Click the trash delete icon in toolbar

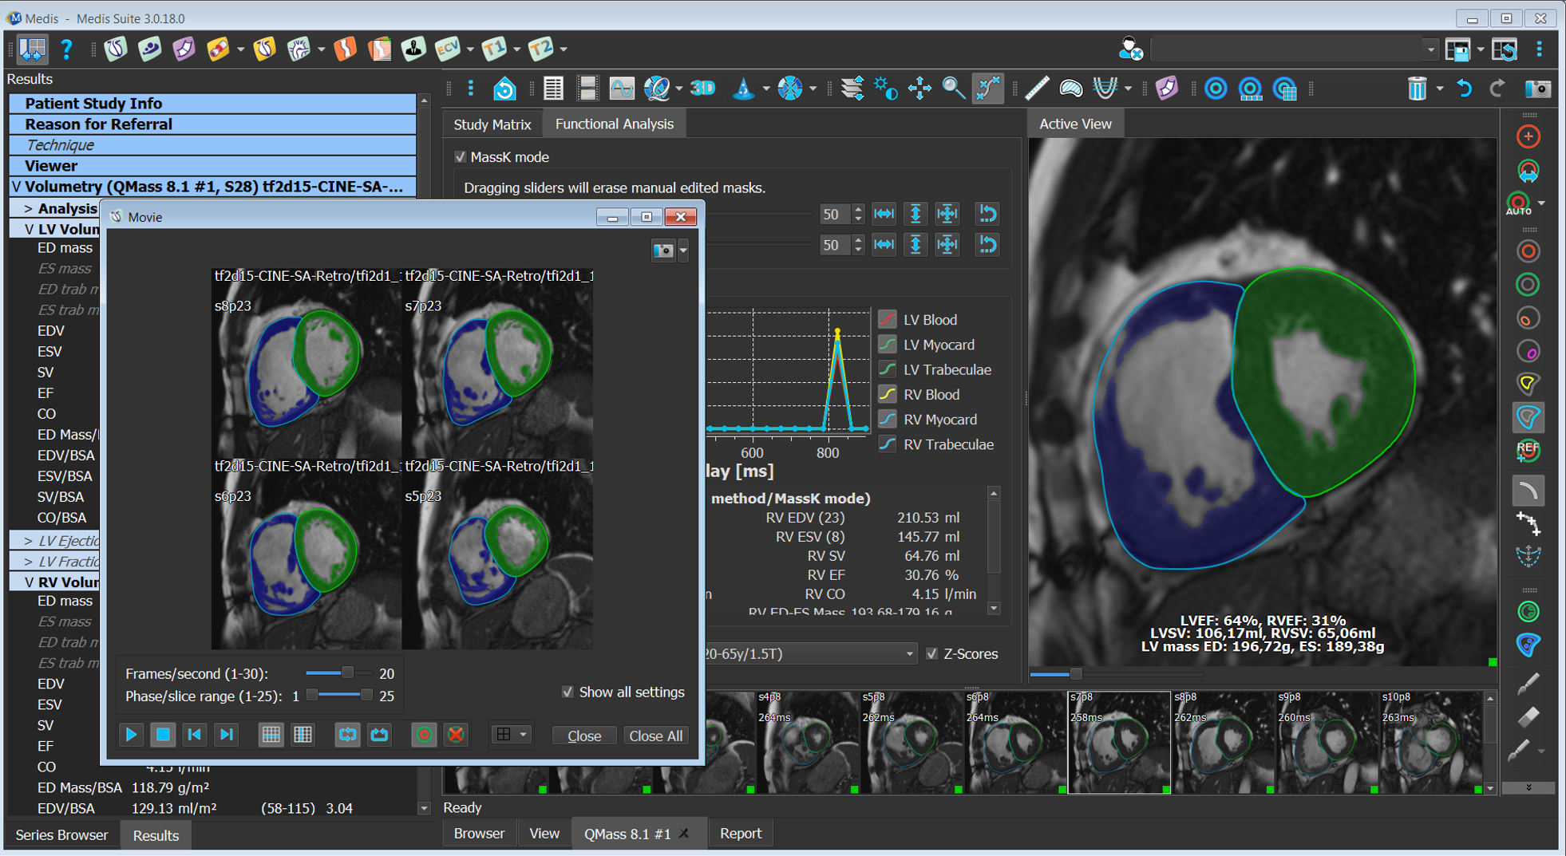click(x=1417, y=89)
